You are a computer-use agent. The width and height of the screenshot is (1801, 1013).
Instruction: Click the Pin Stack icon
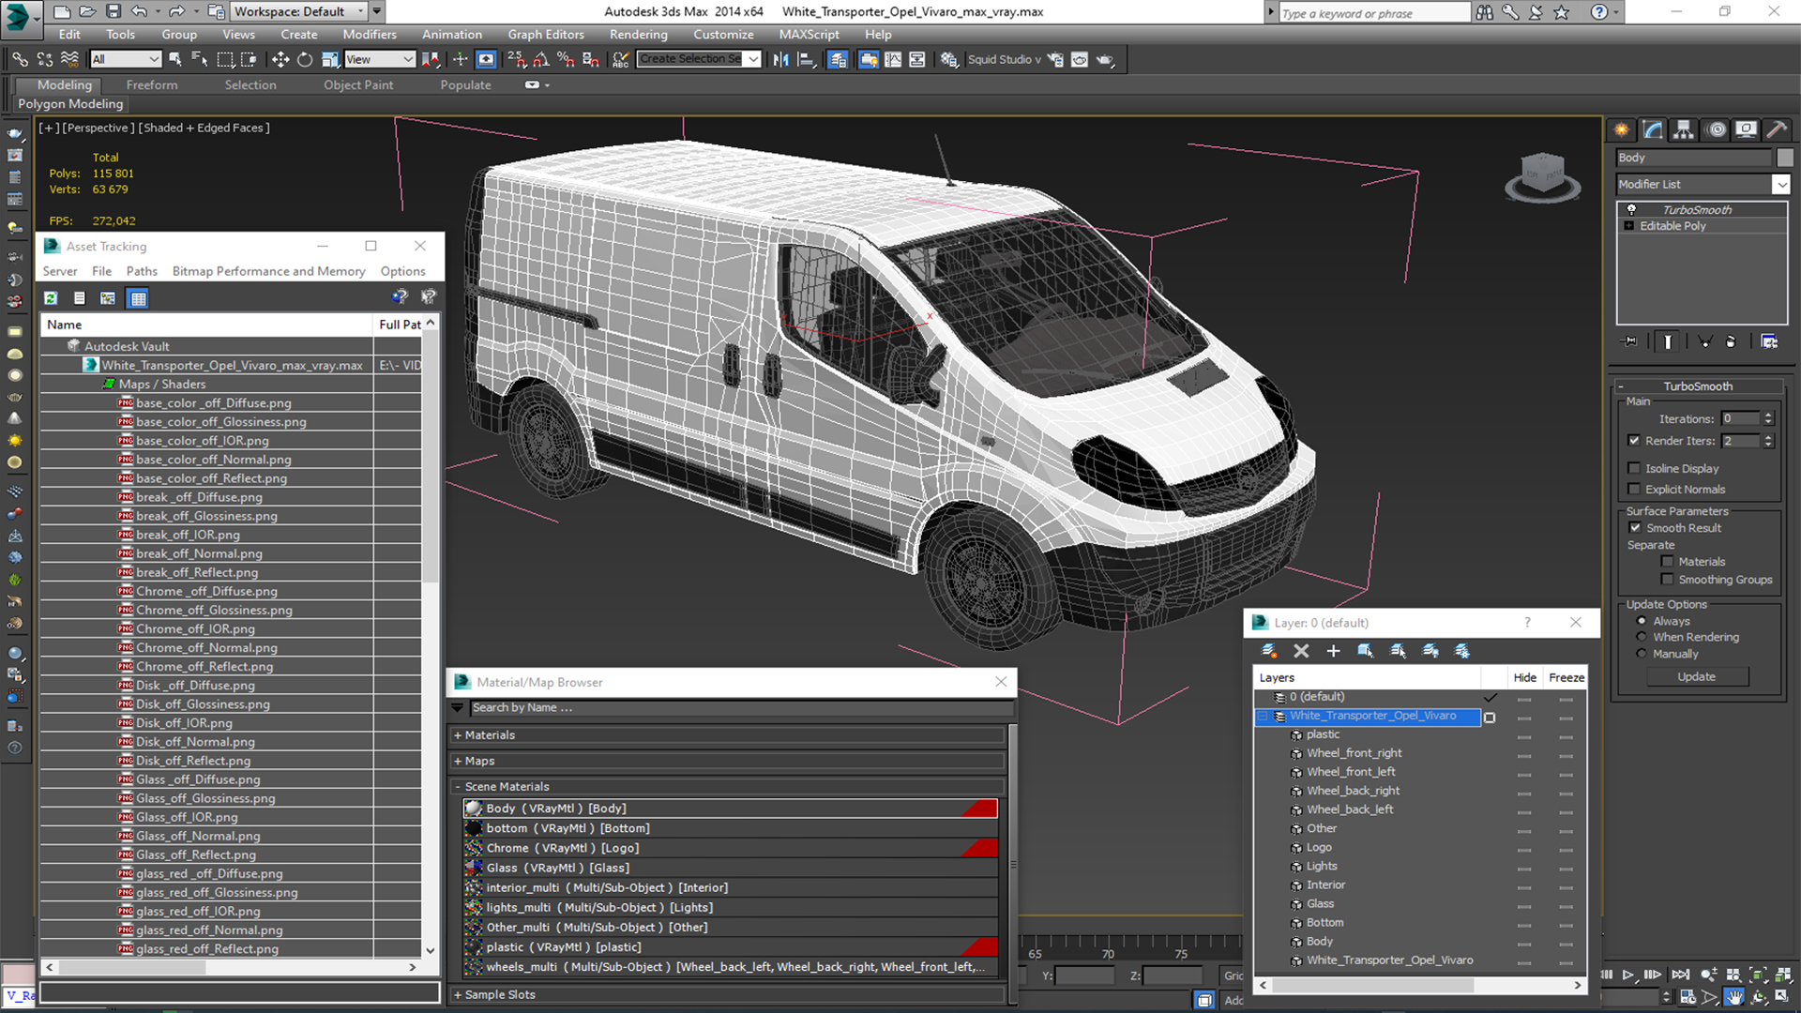coord(1630,341)
